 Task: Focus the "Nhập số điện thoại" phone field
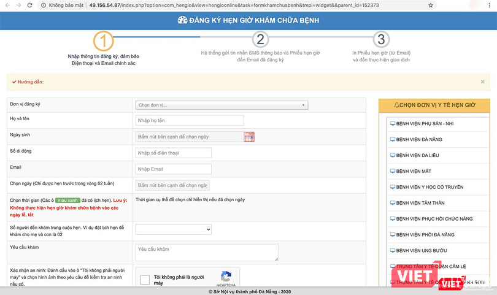pos(174,153)
